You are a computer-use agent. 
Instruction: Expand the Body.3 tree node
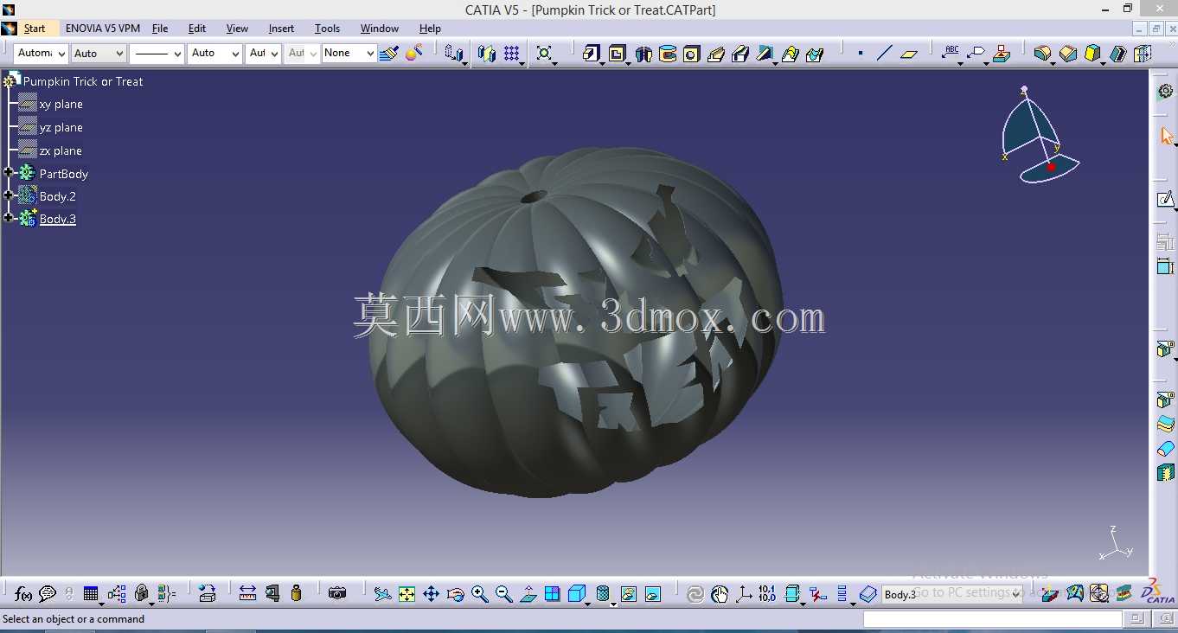(9, 218)
